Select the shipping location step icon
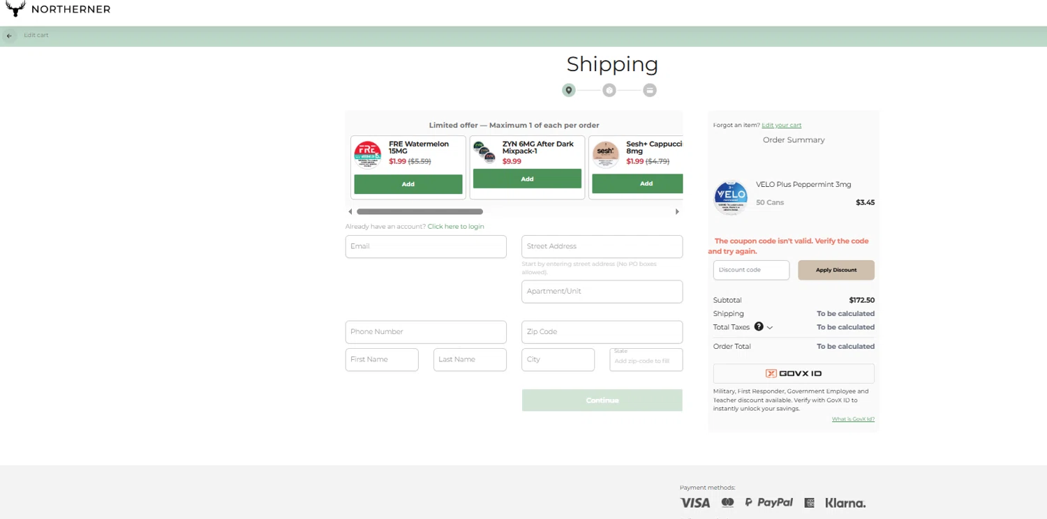The width and height of the screenshot is (1047, 519). coord(569,90)
